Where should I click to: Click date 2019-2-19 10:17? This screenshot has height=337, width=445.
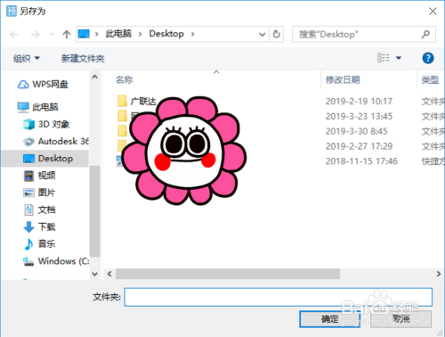pyautogui.click(x=359, y=102)
